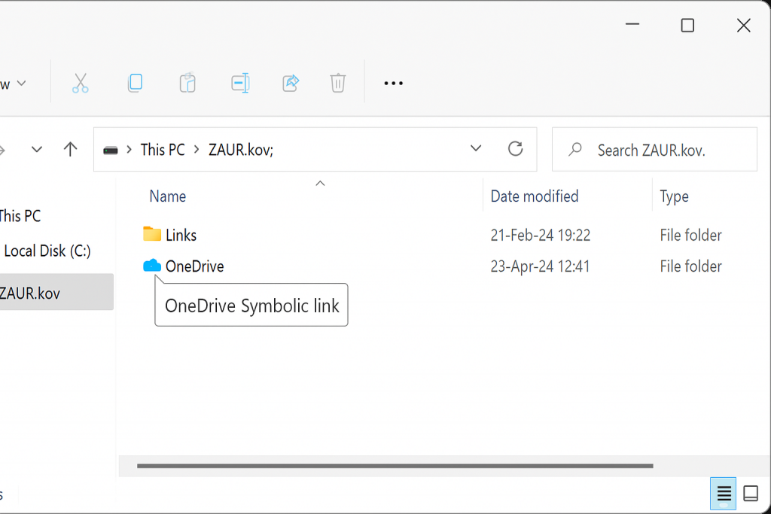Switch to the large thumbnails view
This screenshot has width=771, height=514.
coord(751,494)
